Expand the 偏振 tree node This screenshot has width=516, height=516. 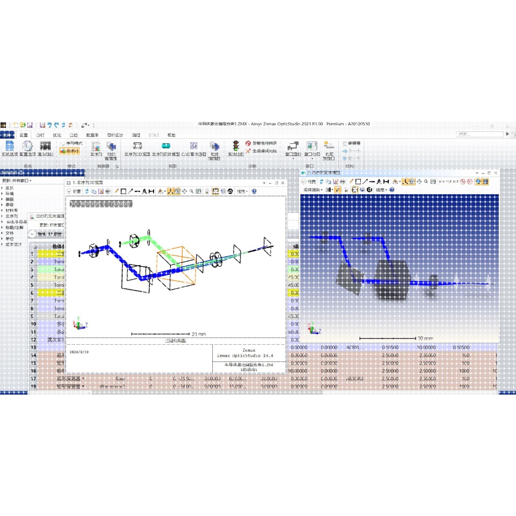(x=2, y=199)
